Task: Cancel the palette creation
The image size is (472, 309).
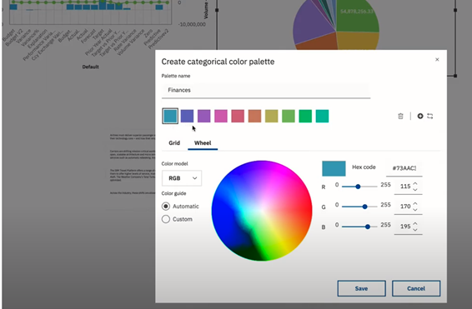Action: click(416, 288)
